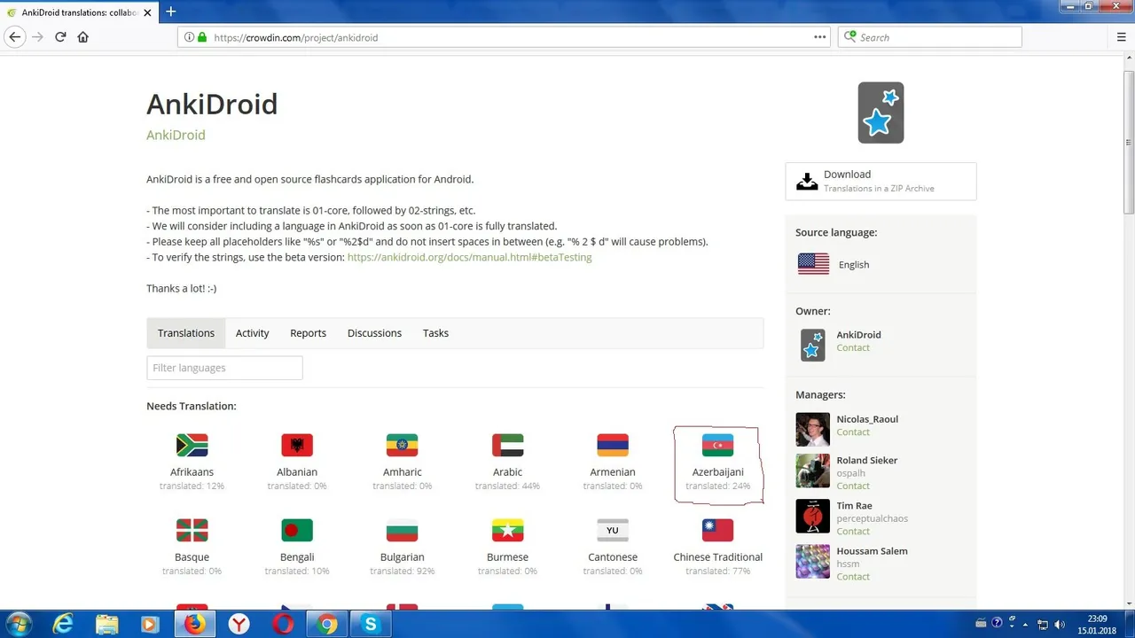Open the Bulgarian flag icon

[402, 530]
